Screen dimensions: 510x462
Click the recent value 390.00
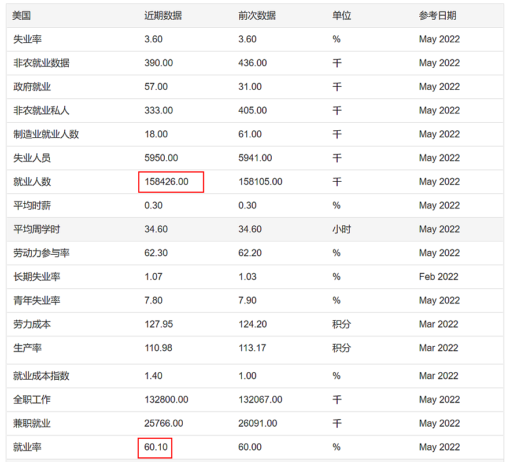(x=158, y=63)
